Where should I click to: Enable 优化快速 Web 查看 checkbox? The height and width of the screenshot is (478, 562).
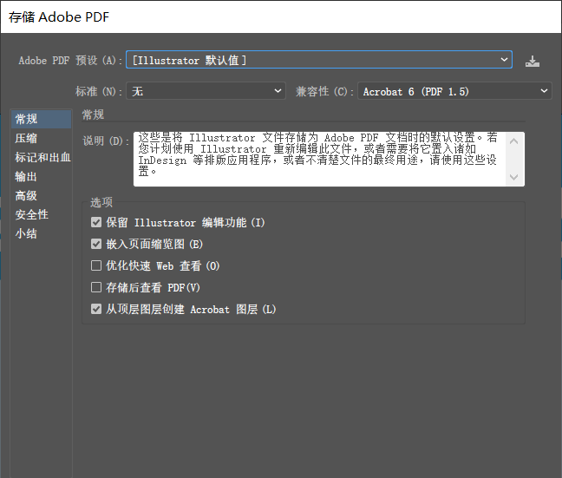point(96,265)
